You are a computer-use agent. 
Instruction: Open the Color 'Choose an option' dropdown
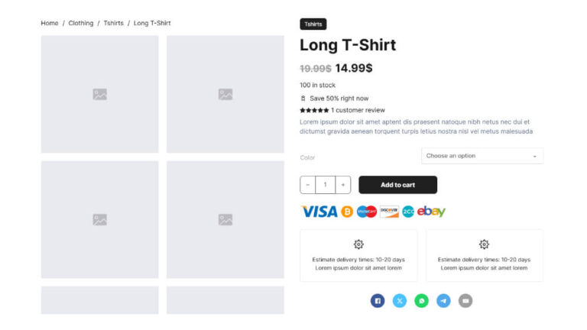click(x=482, y=156)
